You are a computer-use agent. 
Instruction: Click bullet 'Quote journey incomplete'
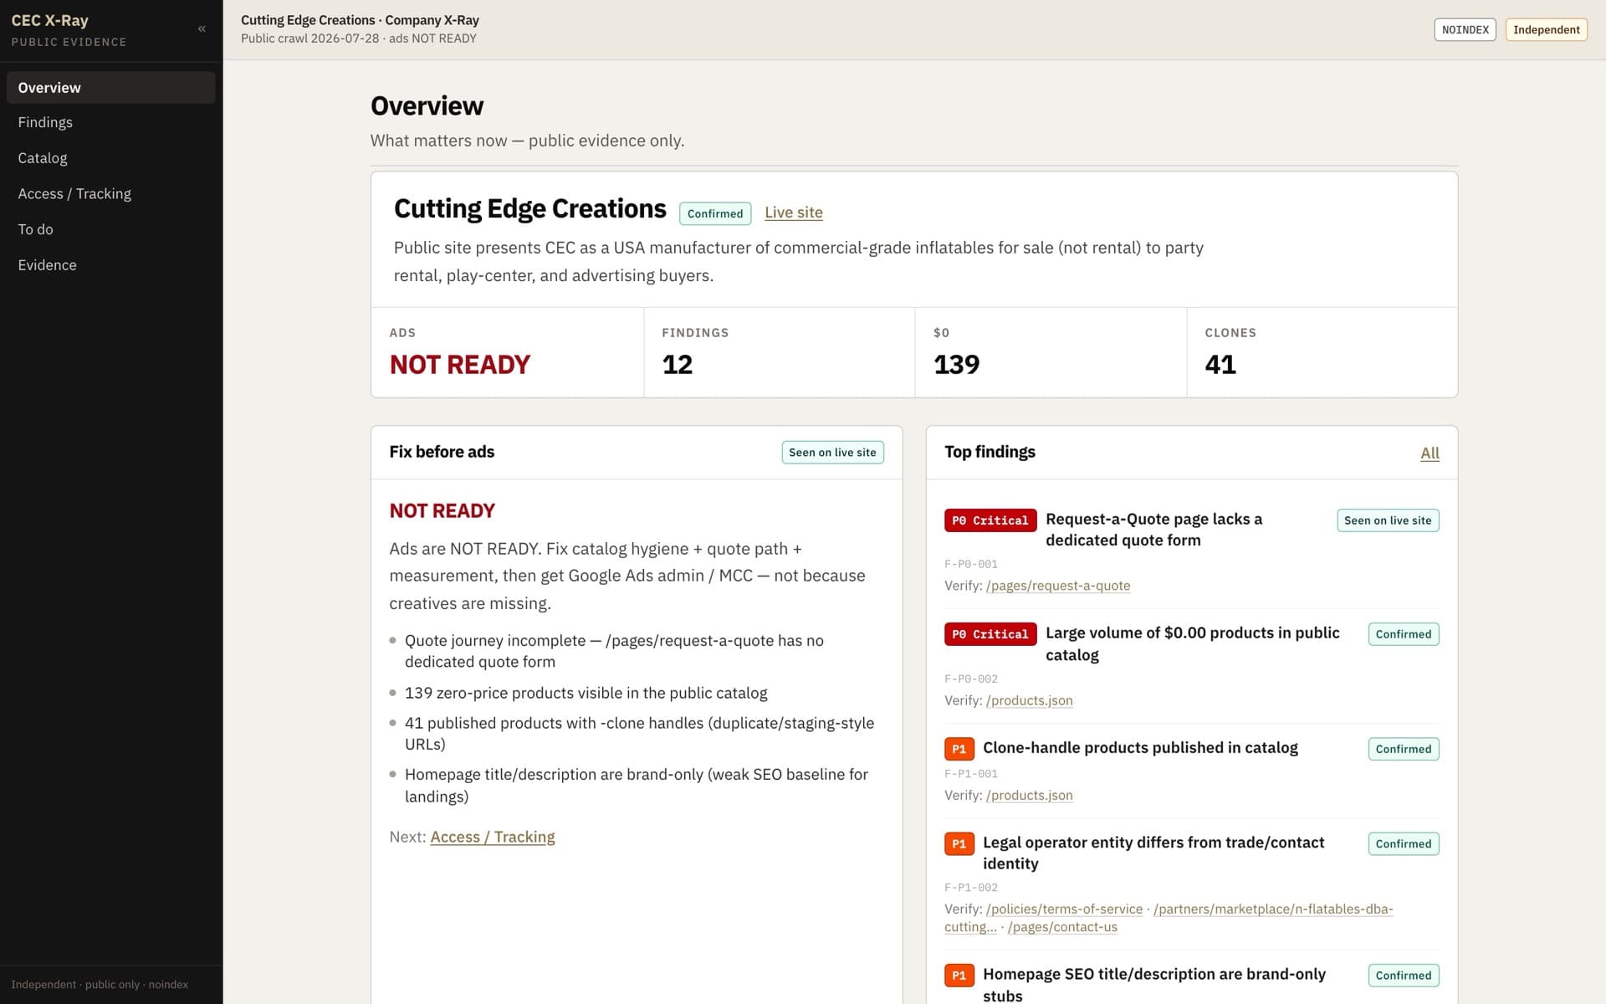tap(614, 651)
